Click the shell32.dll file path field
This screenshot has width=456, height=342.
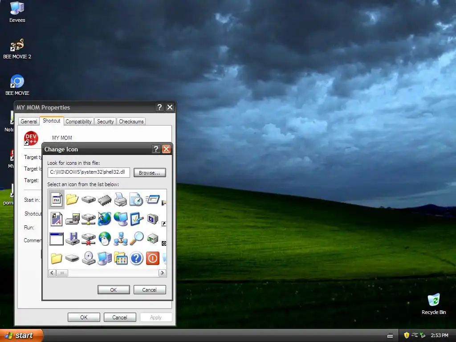[x=89, y=172]
